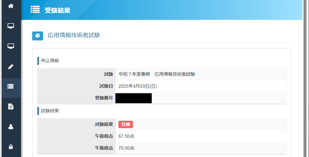Click the 午後得点 row label
The image size is (309, 157).
click(104, 148)
